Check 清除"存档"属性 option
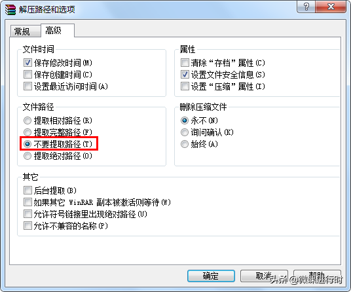 coord(185,63)
